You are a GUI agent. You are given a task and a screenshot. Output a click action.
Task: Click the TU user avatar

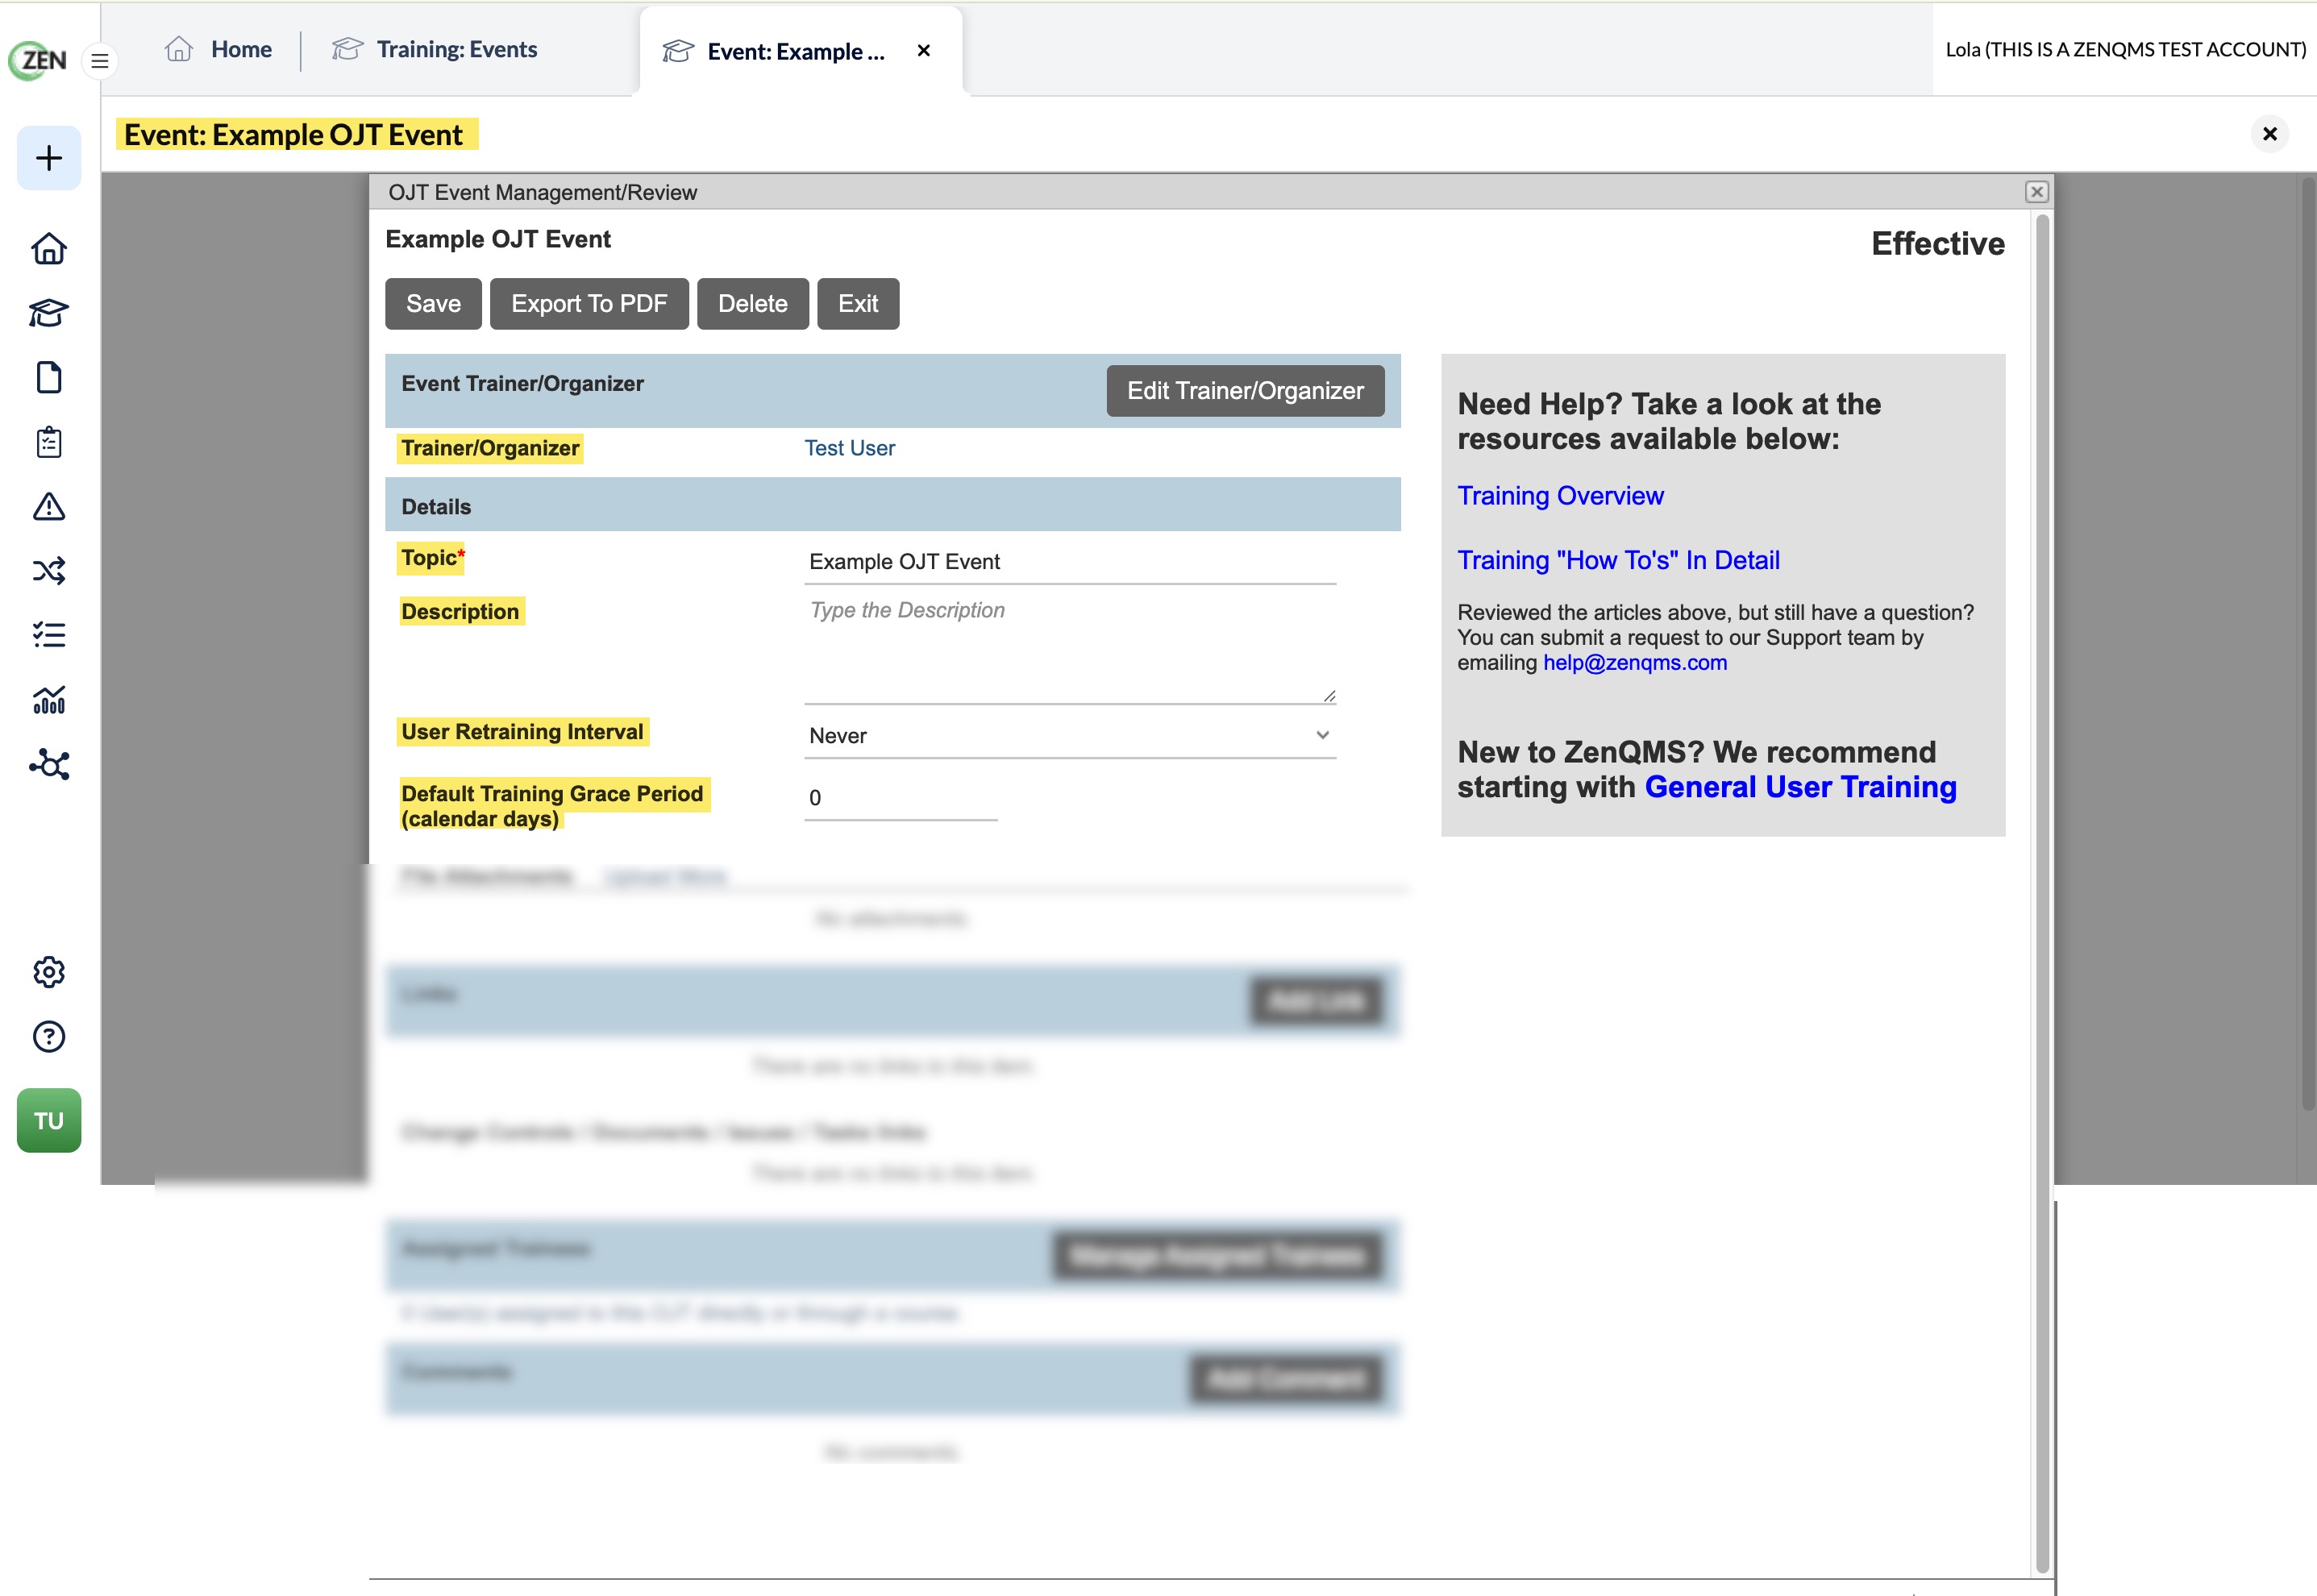tap(49, 1120)
